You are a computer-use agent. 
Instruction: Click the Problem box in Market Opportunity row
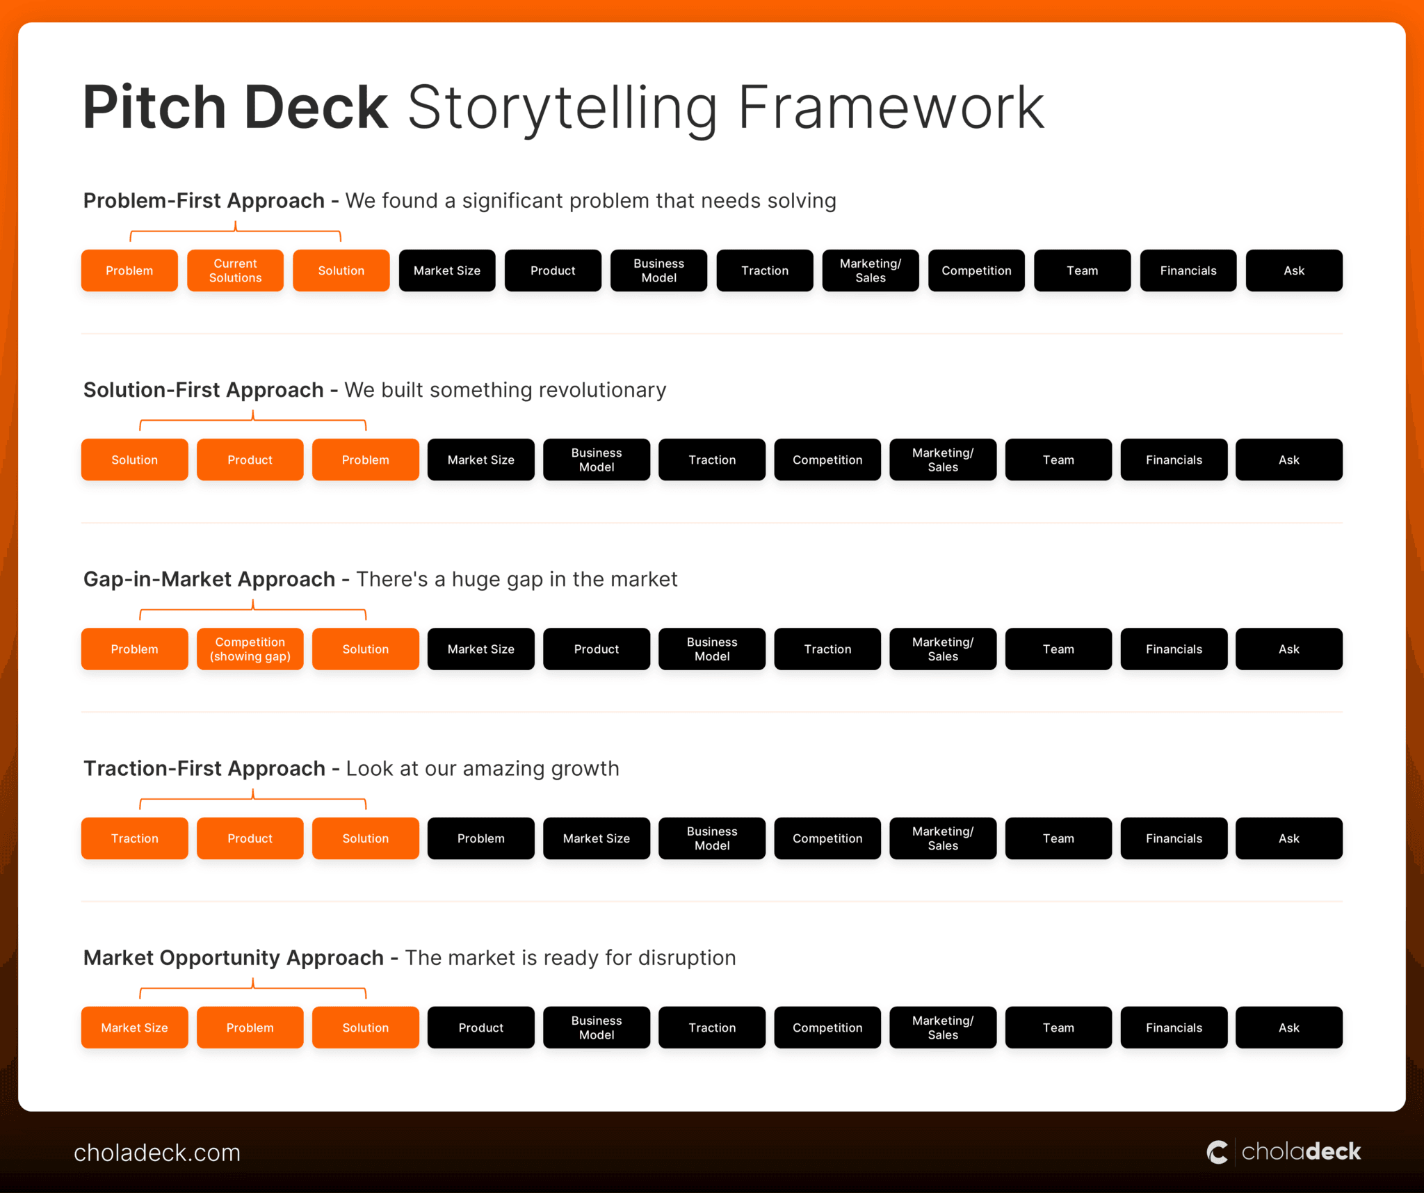click(250, 1028)
